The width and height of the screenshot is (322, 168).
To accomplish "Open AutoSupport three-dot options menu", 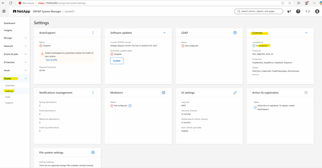I will click(x=93, y=33).
